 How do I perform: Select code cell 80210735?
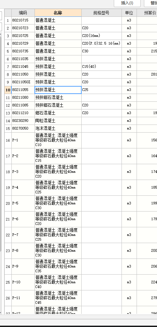(23, 51)
